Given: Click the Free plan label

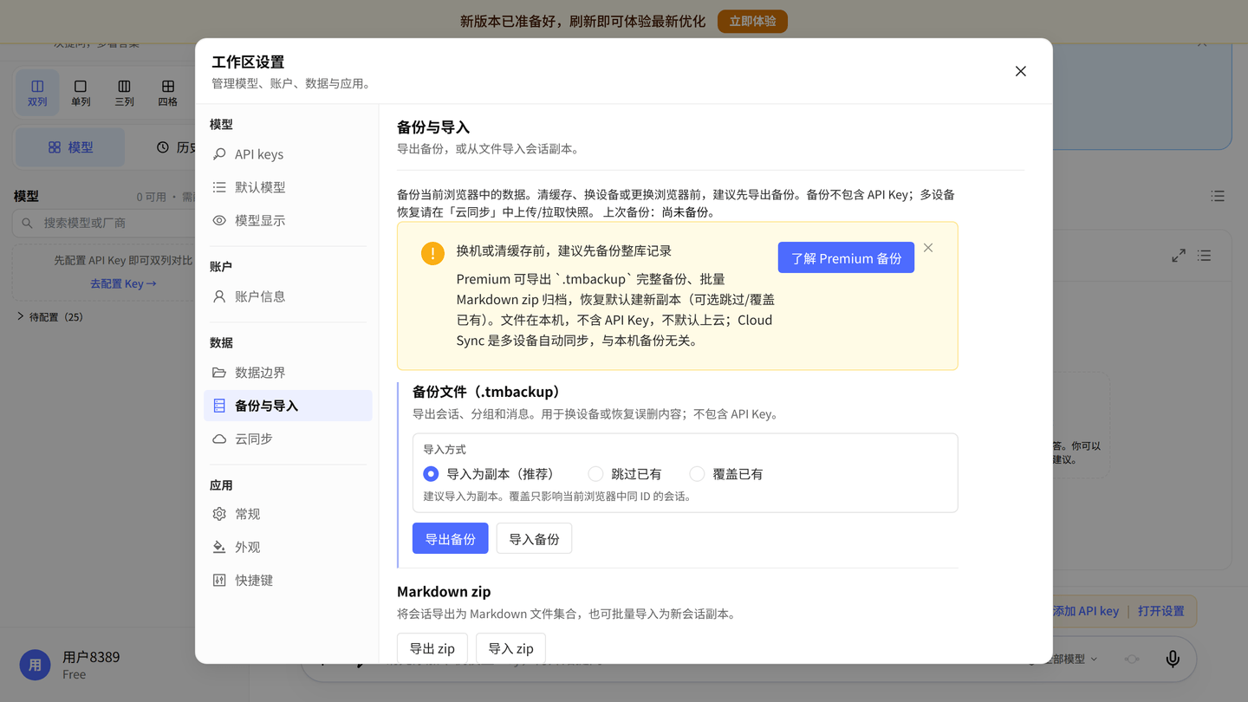Looking at the screenshot, I should 74,674.
